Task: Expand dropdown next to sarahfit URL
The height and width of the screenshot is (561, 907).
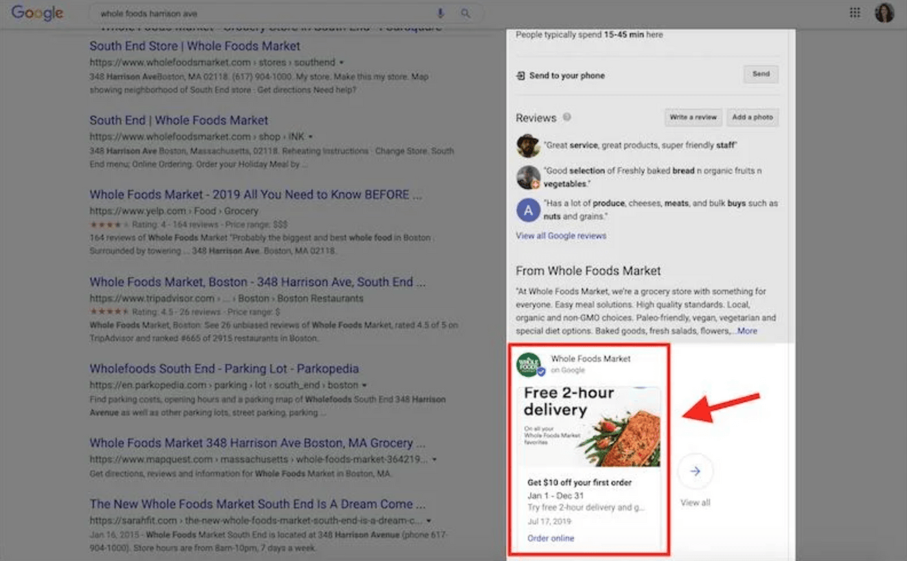Action: coord(429,520)
